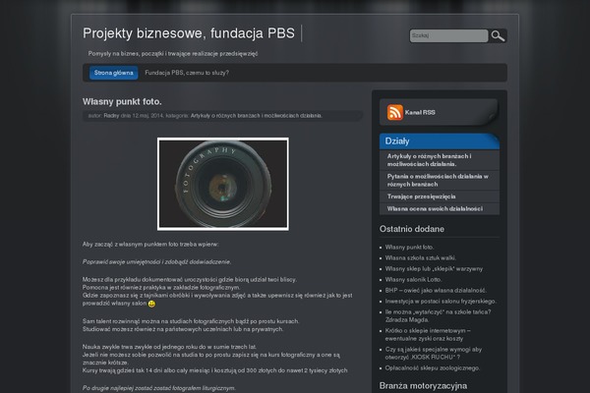Open the Strona główna menu tab
This screenshot has width=590, height=393.
pyautogui.click(x=114, y=73)
